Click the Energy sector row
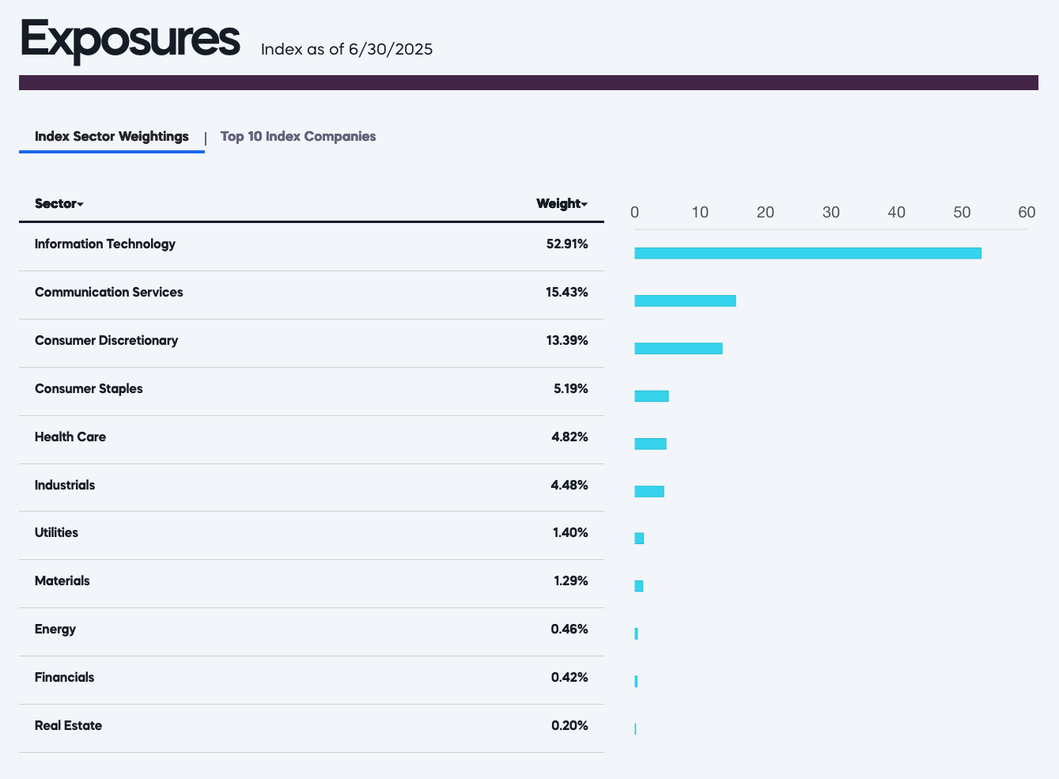Viewport: 1059px width, 779px height. [55, 630]
